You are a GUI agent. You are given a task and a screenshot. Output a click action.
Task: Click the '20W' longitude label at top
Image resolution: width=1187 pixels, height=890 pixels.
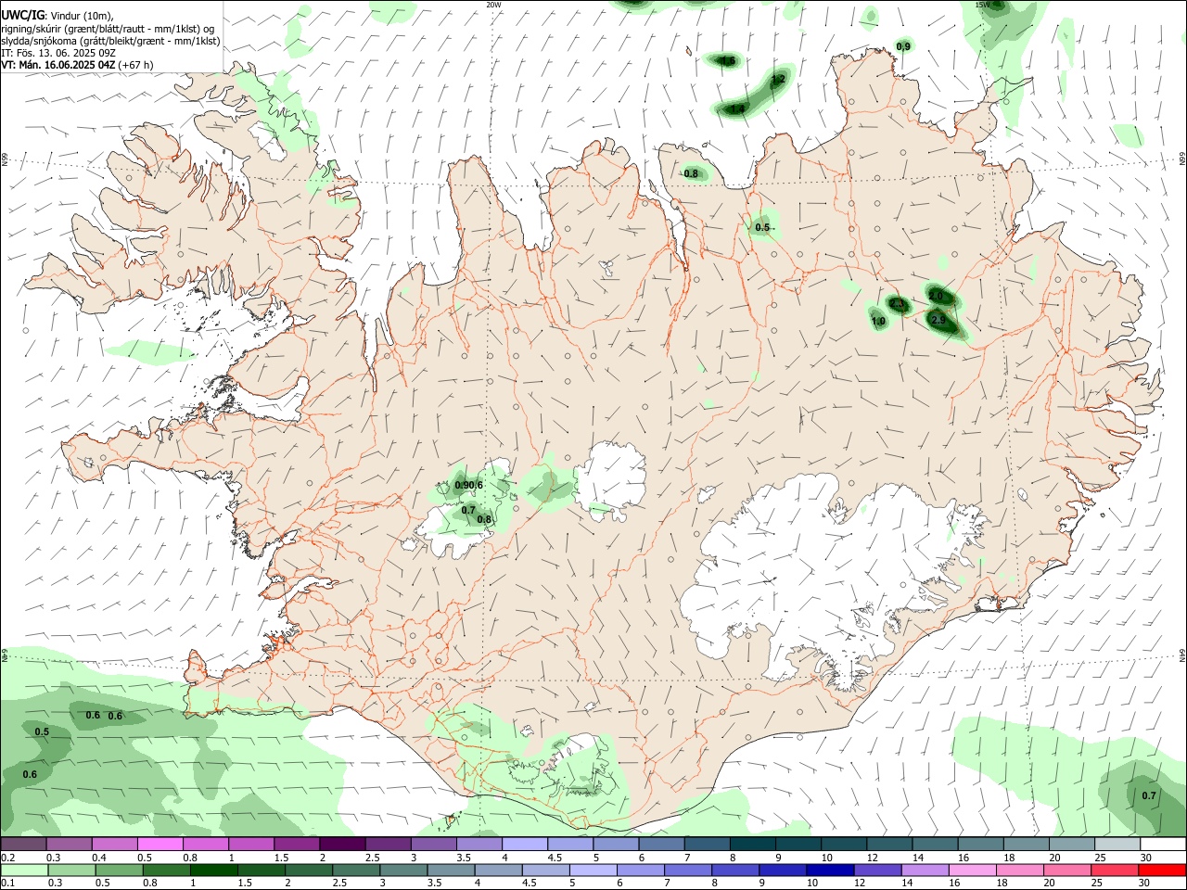click(493, 5)
